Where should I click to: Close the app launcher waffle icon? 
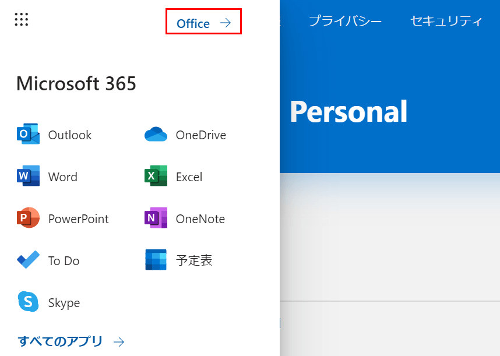pos(22,19)
